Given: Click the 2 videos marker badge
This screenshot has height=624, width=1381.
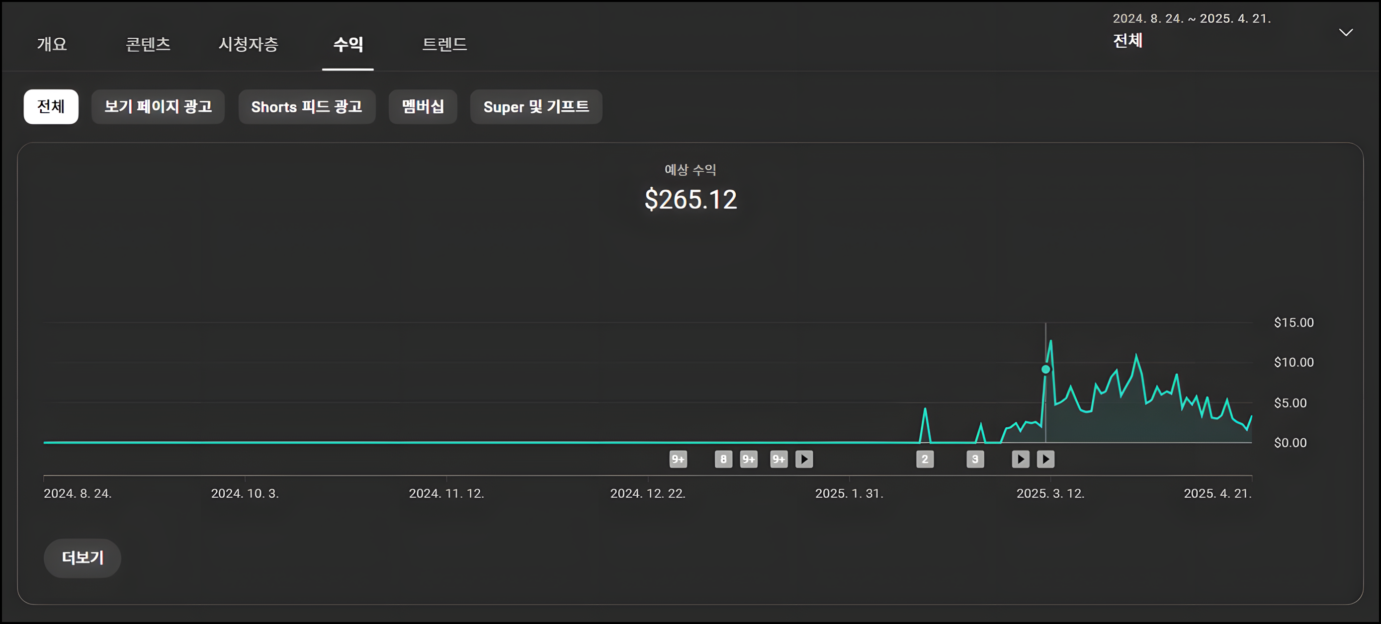Looking at the screenshot, I should tap(925, 459).
